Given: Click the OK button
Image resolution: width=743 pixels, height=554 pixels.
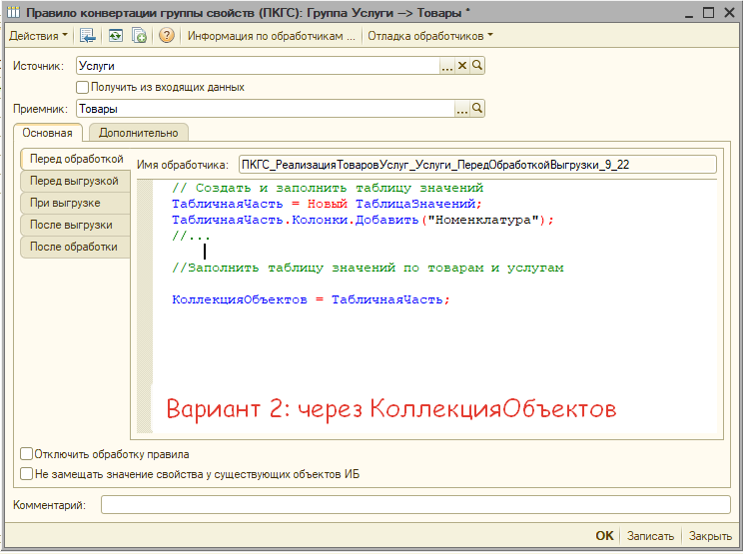Looking at the screenshot, I should point(604,536).
